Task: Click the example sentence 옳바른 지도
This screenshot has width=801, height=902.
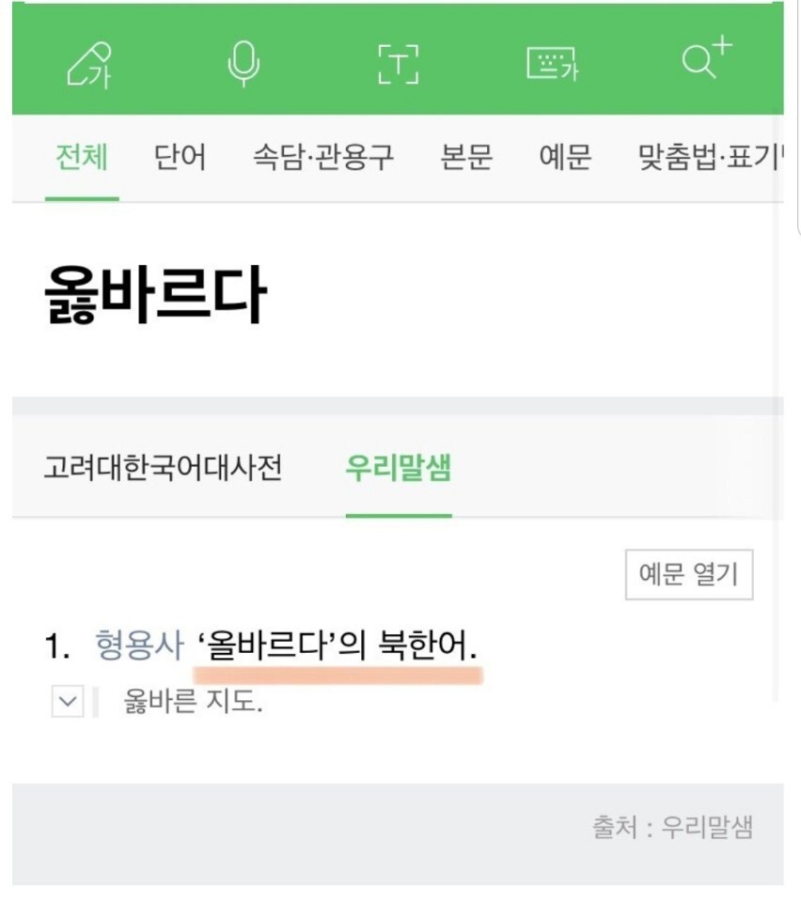Action: [193, 702]
